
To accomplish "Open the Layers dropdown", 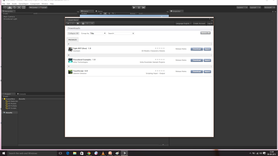I will (x=242, y=8).
